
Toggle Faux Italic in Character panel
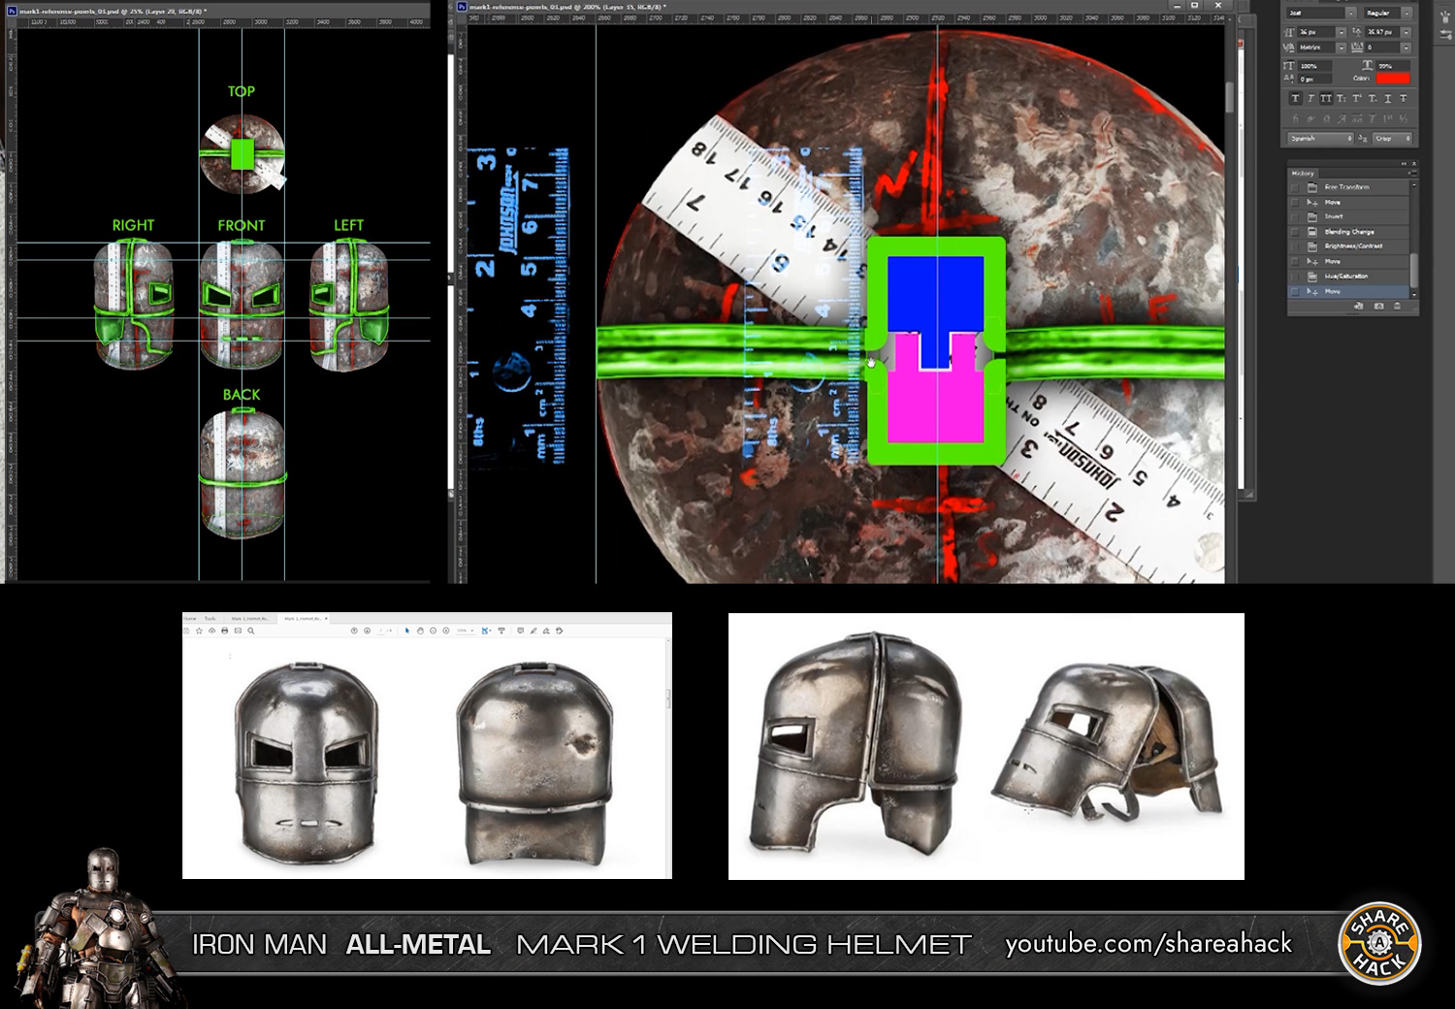[1311, 98]
